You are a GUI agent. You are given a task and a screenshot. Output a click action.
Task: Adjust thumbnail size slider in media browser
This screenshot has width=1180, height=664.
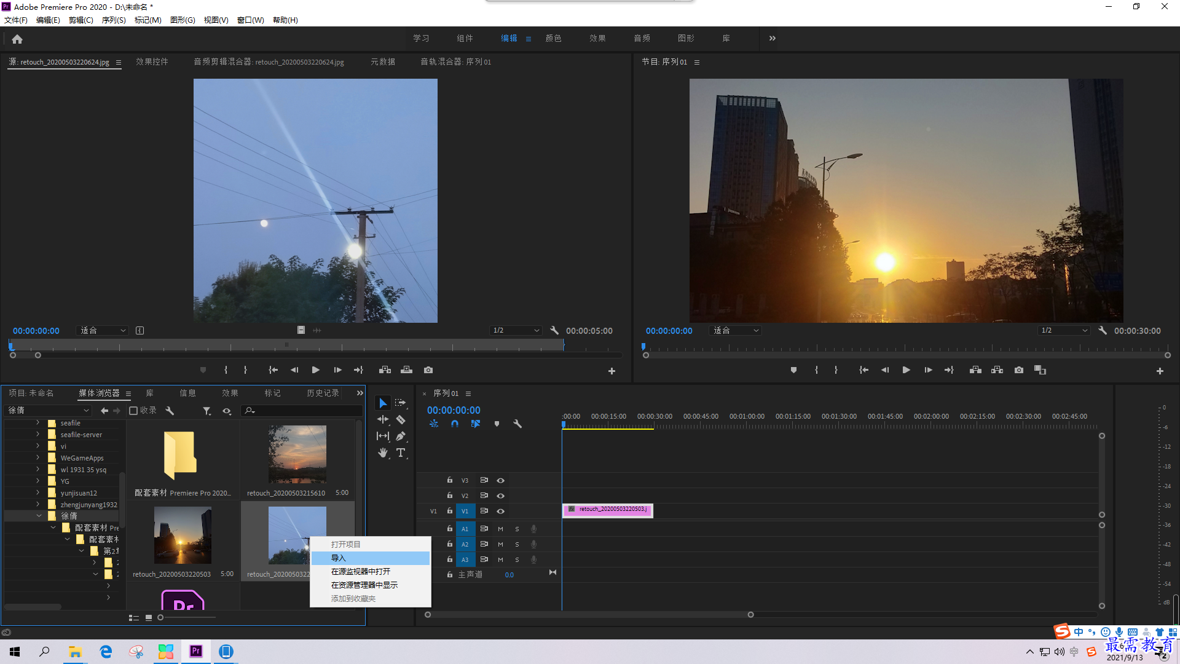tap(160, 617)
